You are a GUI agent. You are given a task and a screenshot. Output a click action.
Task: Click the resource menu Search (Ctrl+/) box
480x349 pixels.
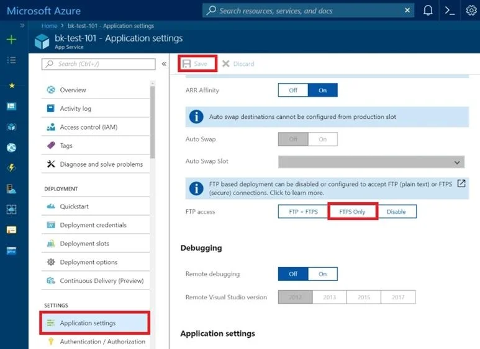point(98,64)
